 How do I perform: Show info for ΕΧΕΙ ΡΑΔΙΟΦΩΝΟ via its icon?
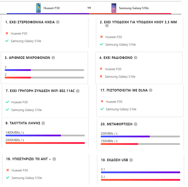(136, 58)
